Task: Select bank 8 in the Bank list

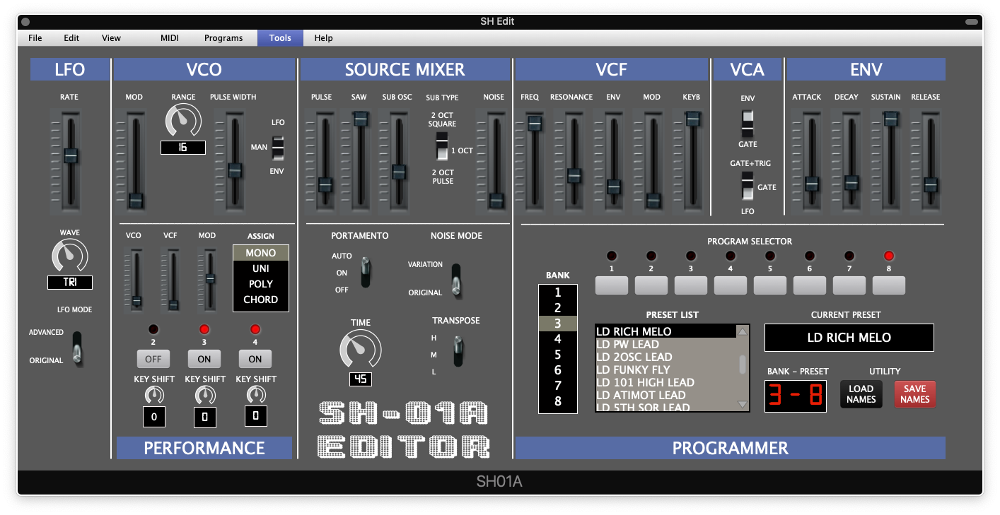Action: [558, 401]
